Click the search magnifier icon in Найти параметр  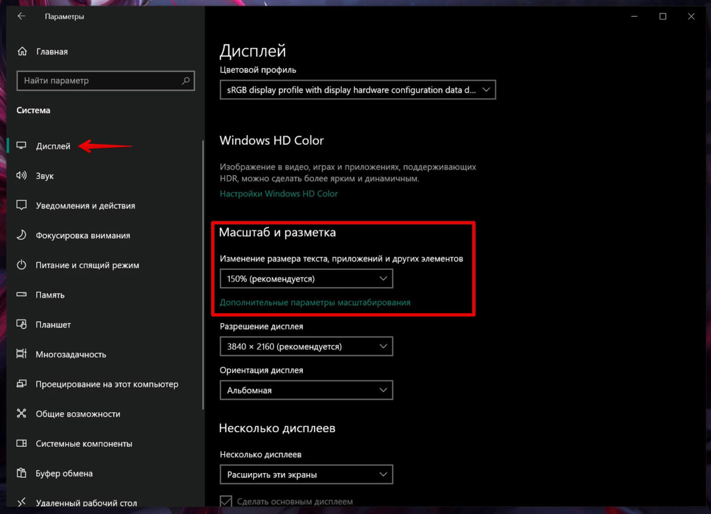[x=185, y=81]
